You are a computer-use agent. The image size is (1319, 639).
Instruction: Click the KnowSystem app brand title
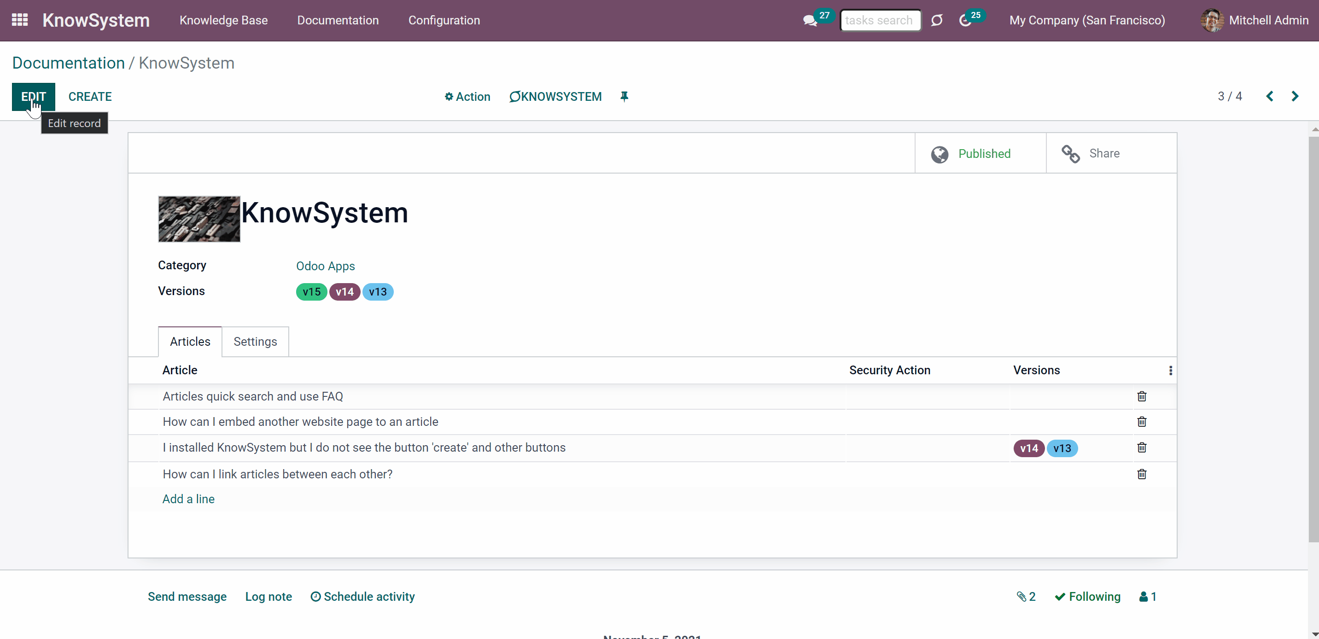tap(96, 20)
